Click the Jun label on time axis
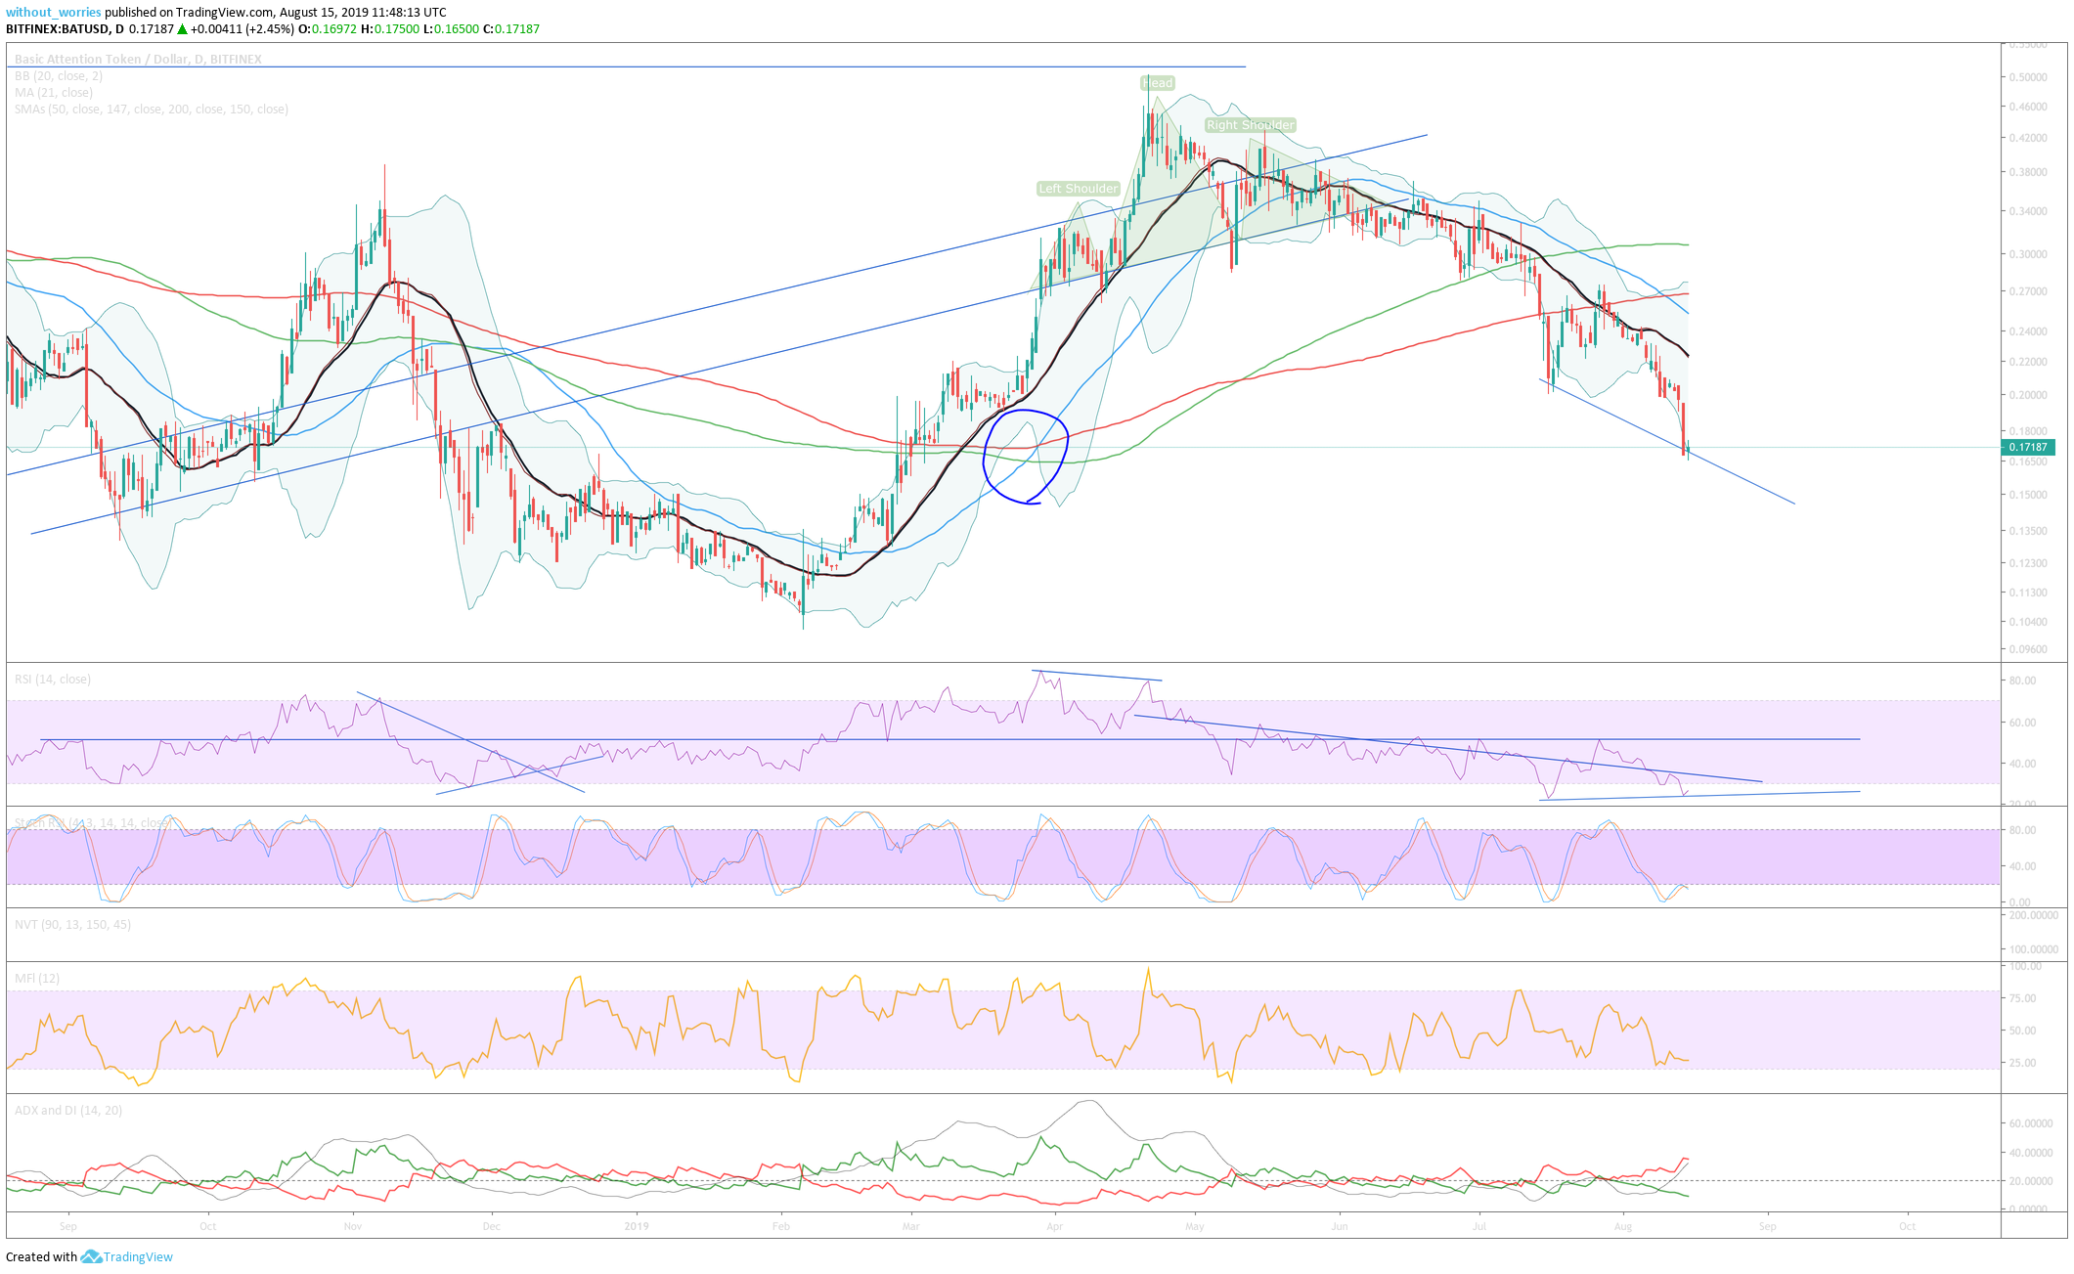 click(x=1339, y=1226)
